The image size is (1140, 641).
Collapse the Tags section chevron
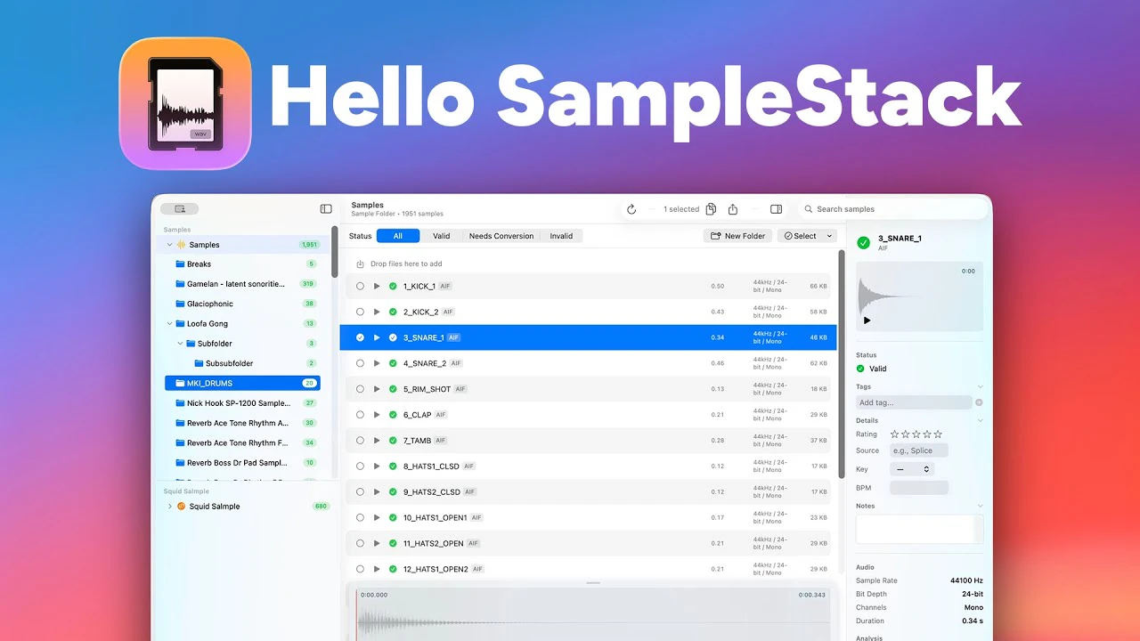point(981,387)
